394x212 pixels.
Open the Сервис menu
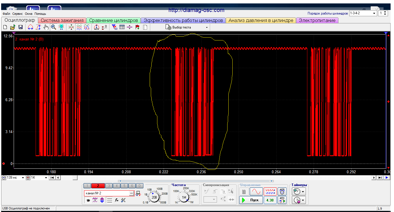(18, 14)
